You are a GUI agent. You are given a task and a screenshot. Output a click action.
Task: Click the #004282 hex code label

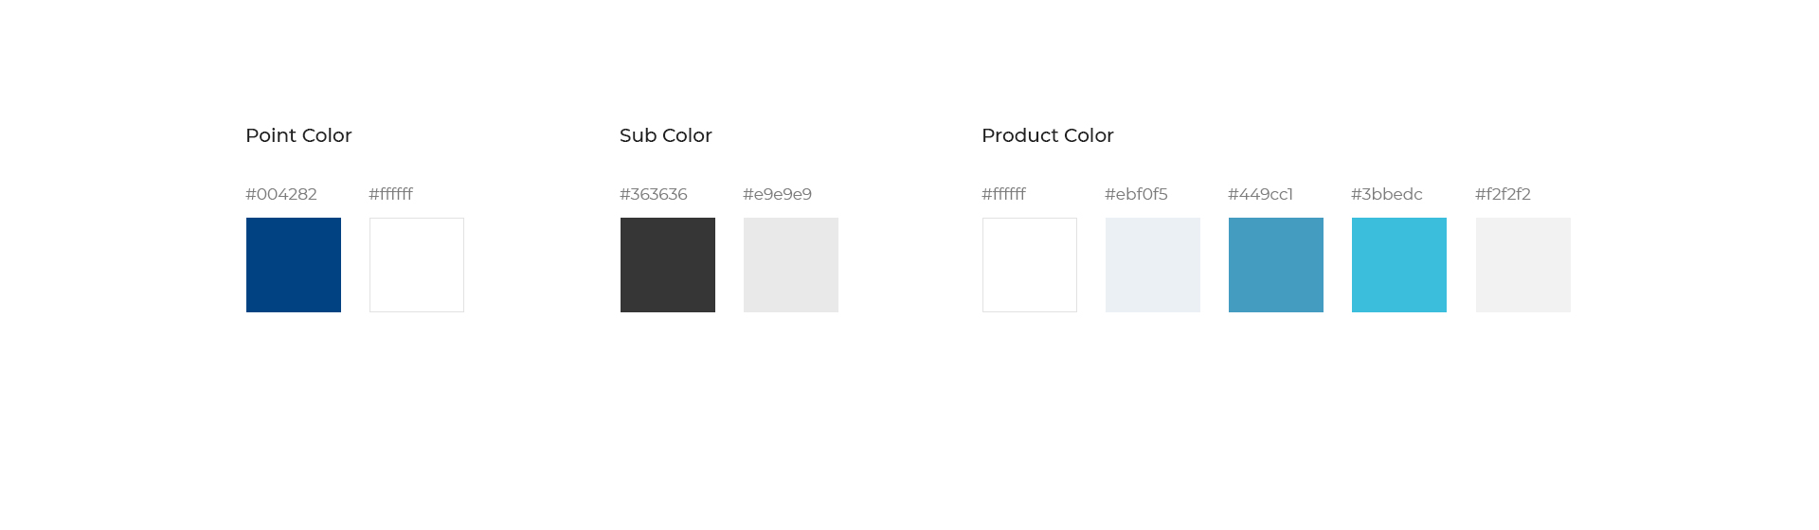pos(281,194)
